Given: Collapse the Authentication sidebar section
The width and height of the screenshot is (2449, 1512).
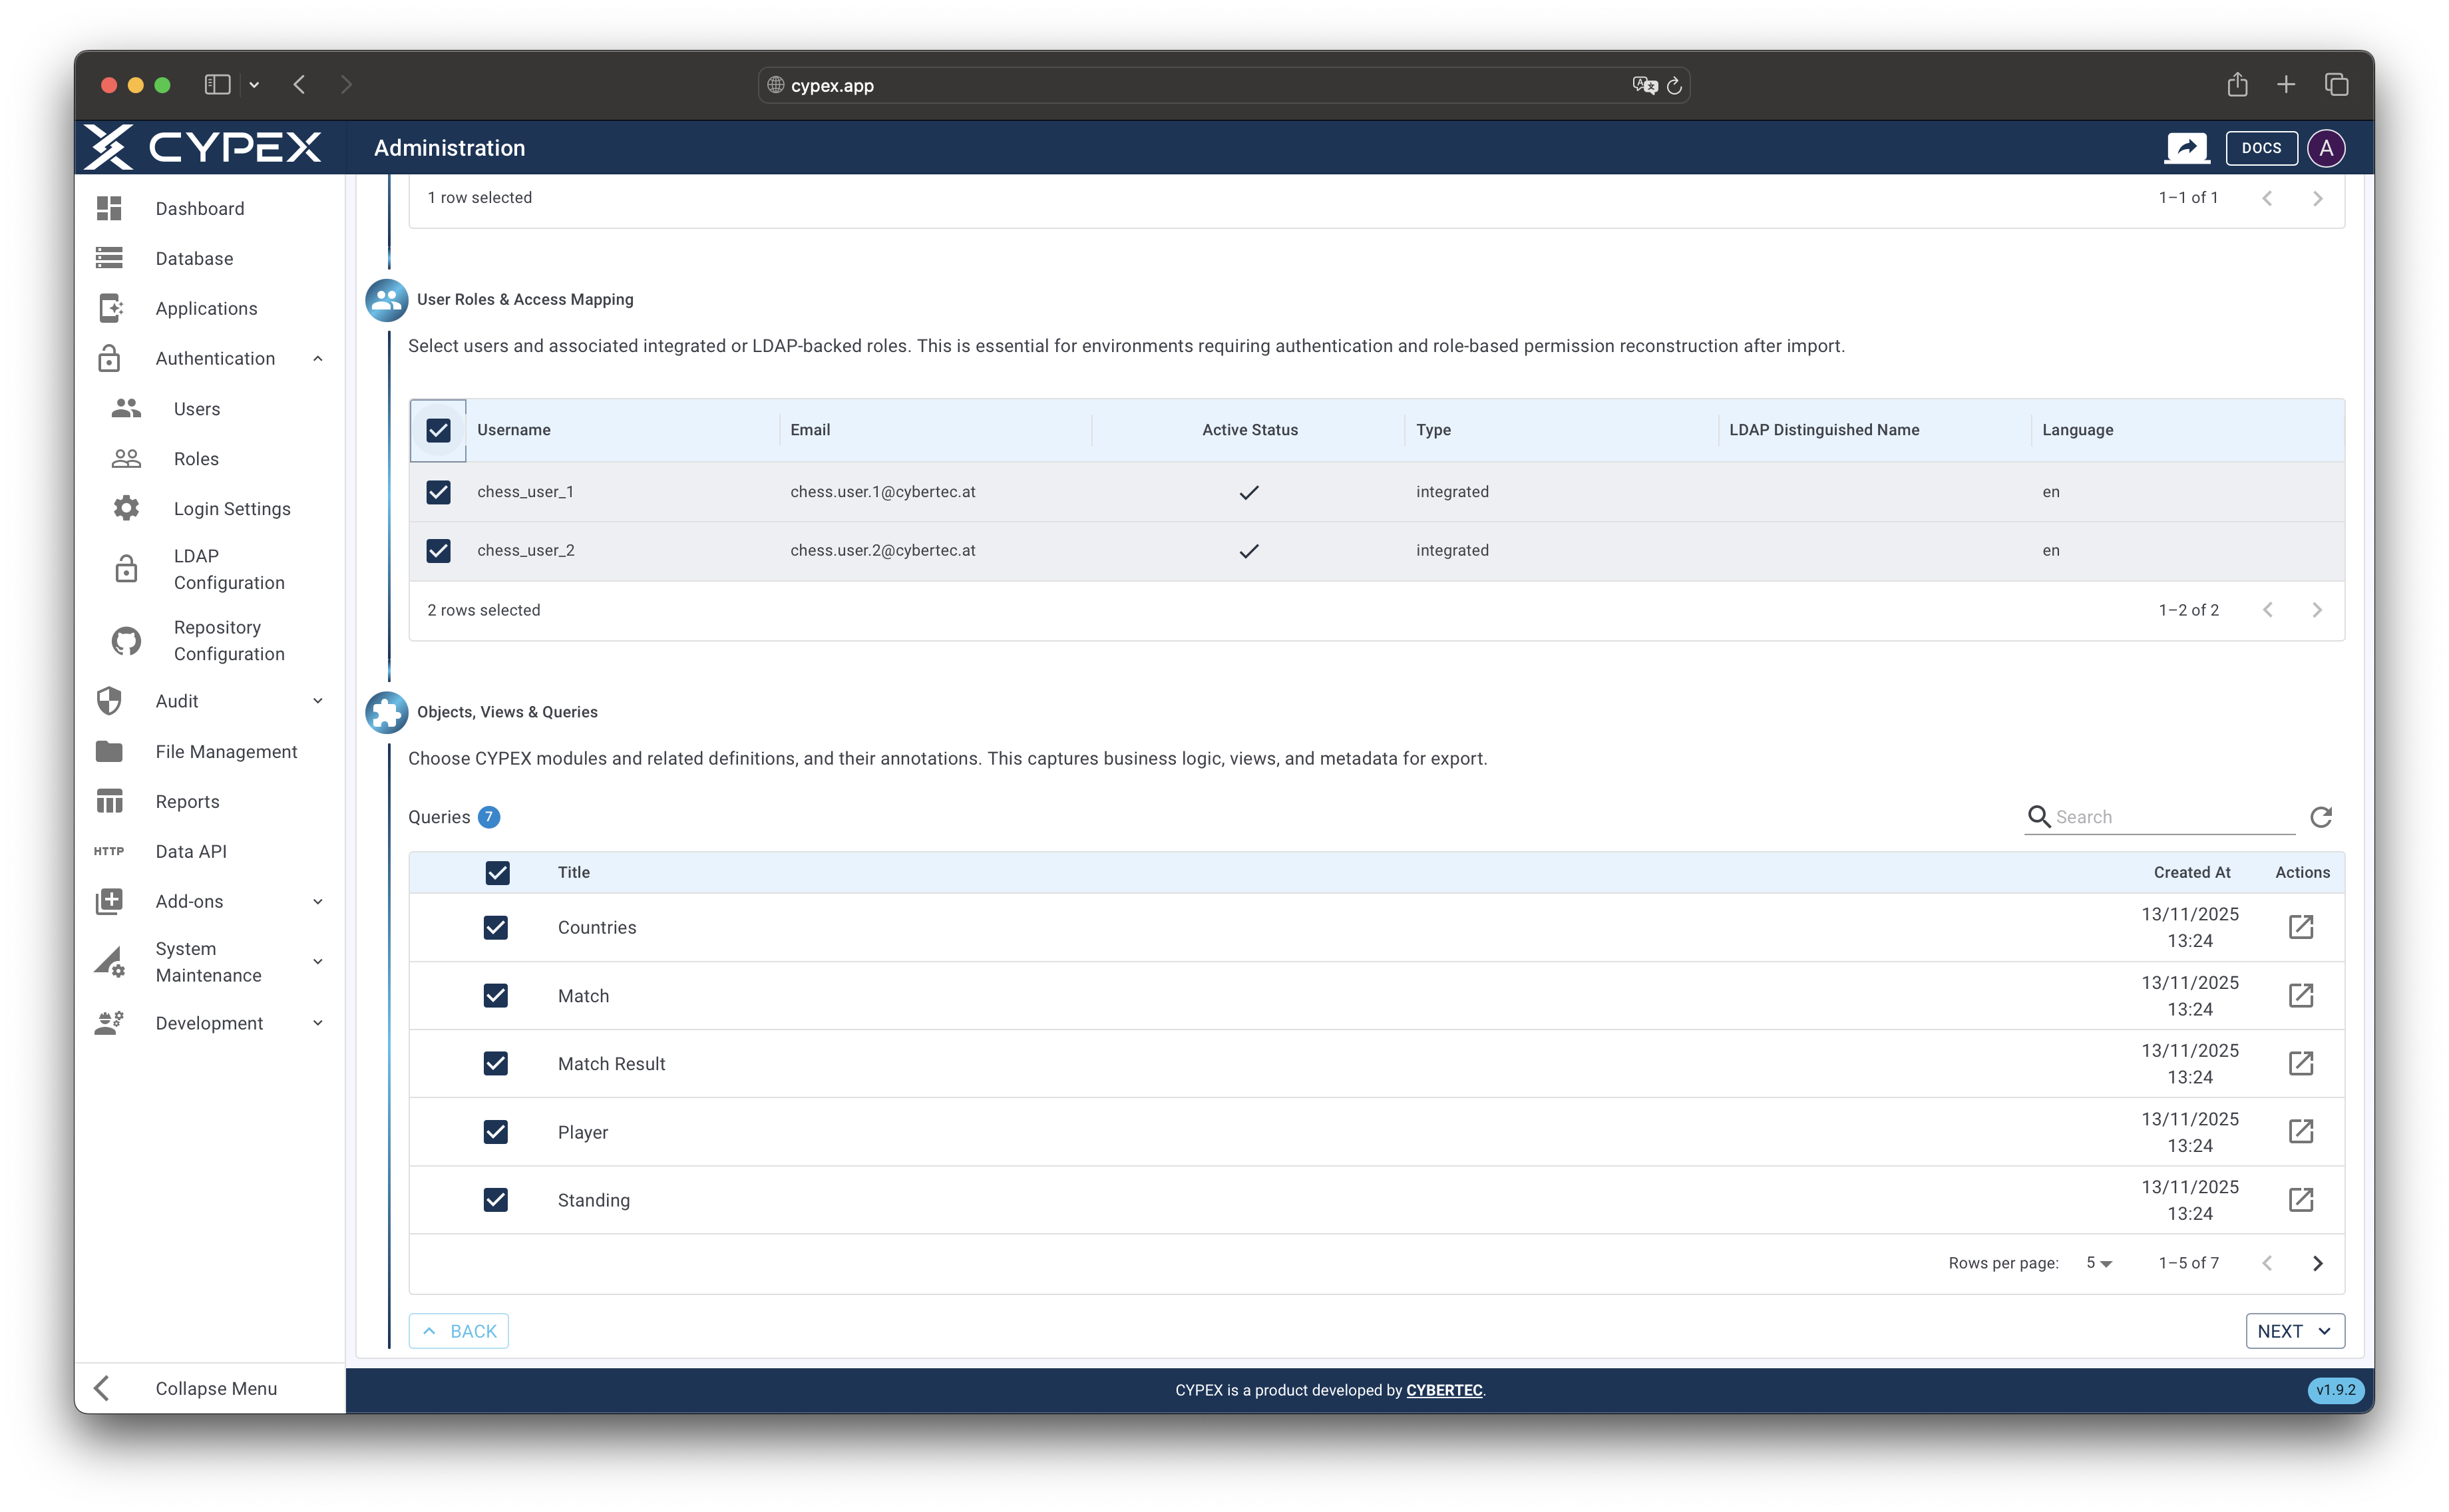Looking at the screenshot, I should tap(317, 358).
